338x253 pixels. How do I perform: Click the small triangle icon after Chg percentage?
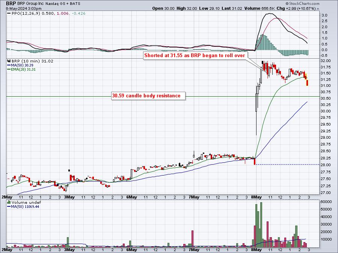(x=318, y=9)
